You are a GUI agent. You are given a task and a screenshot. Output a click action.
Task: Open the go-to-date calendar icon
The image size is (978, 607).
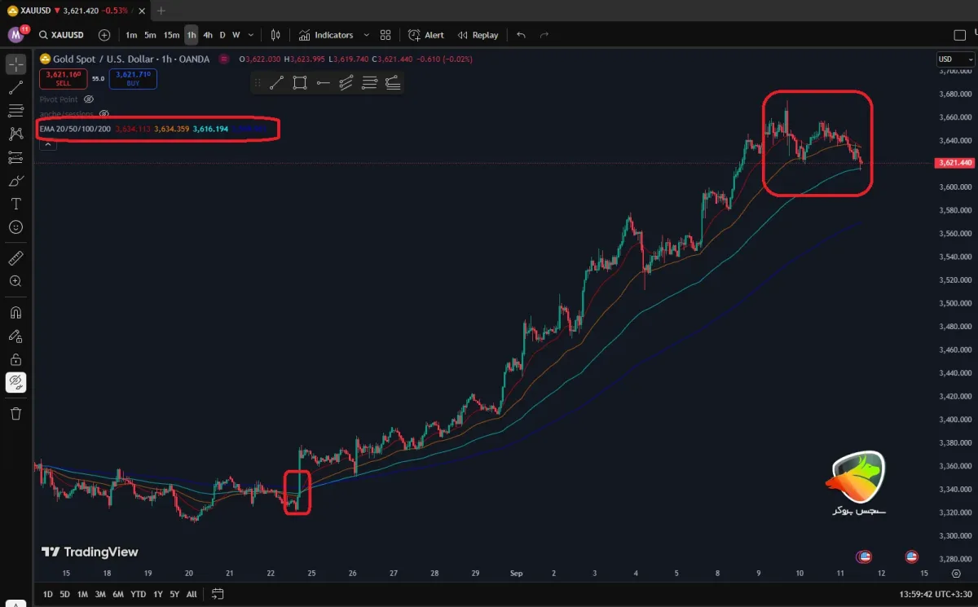pos(217,594)
